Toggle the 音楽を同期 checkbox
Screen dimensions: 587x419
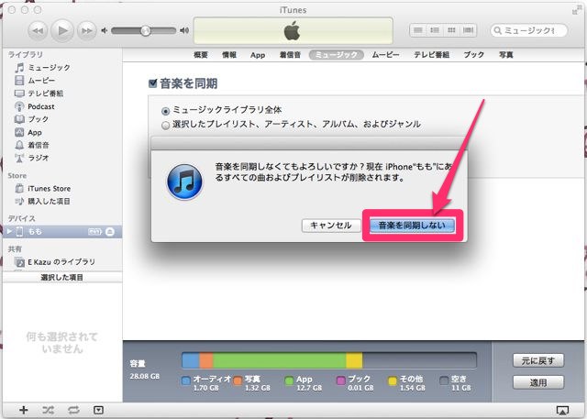pos(153,83)
